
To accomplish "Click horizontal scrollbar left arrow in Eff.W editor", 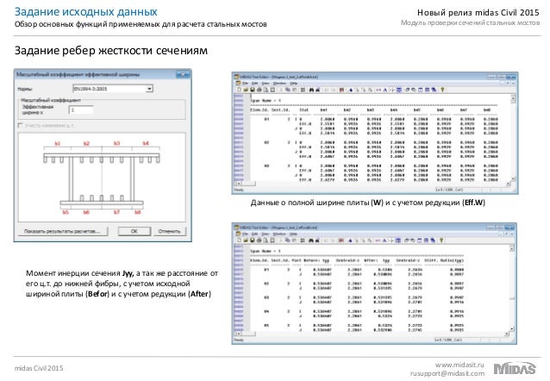I will (239, 184).
